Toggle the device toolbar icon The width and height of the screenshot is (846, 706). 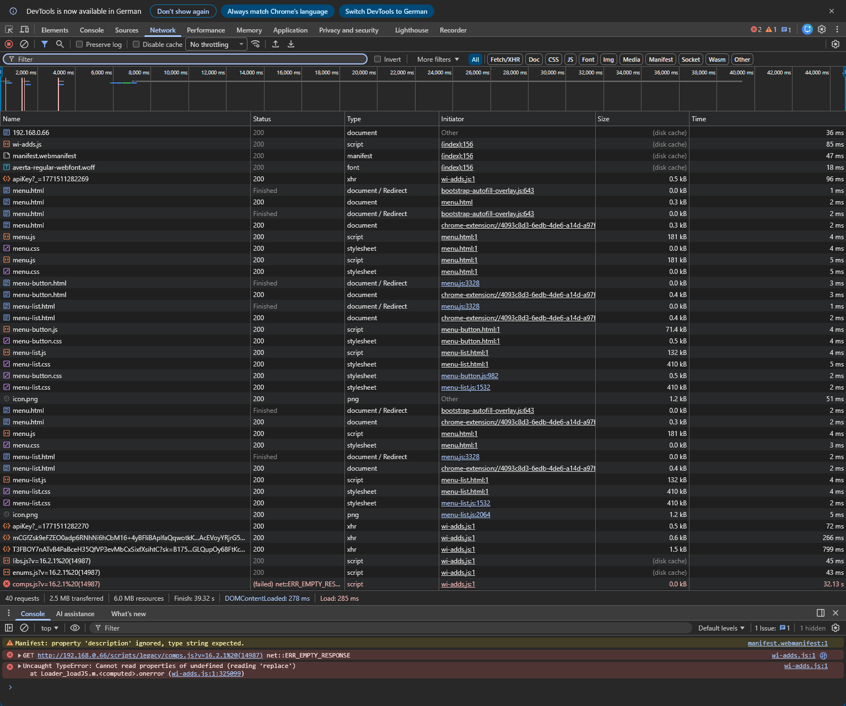(x=24, y=30)
